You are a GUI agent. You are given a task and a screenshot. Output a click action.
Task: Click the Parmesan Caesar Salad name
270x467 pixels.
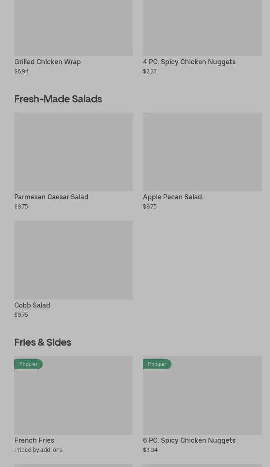(x=51, y=197)
